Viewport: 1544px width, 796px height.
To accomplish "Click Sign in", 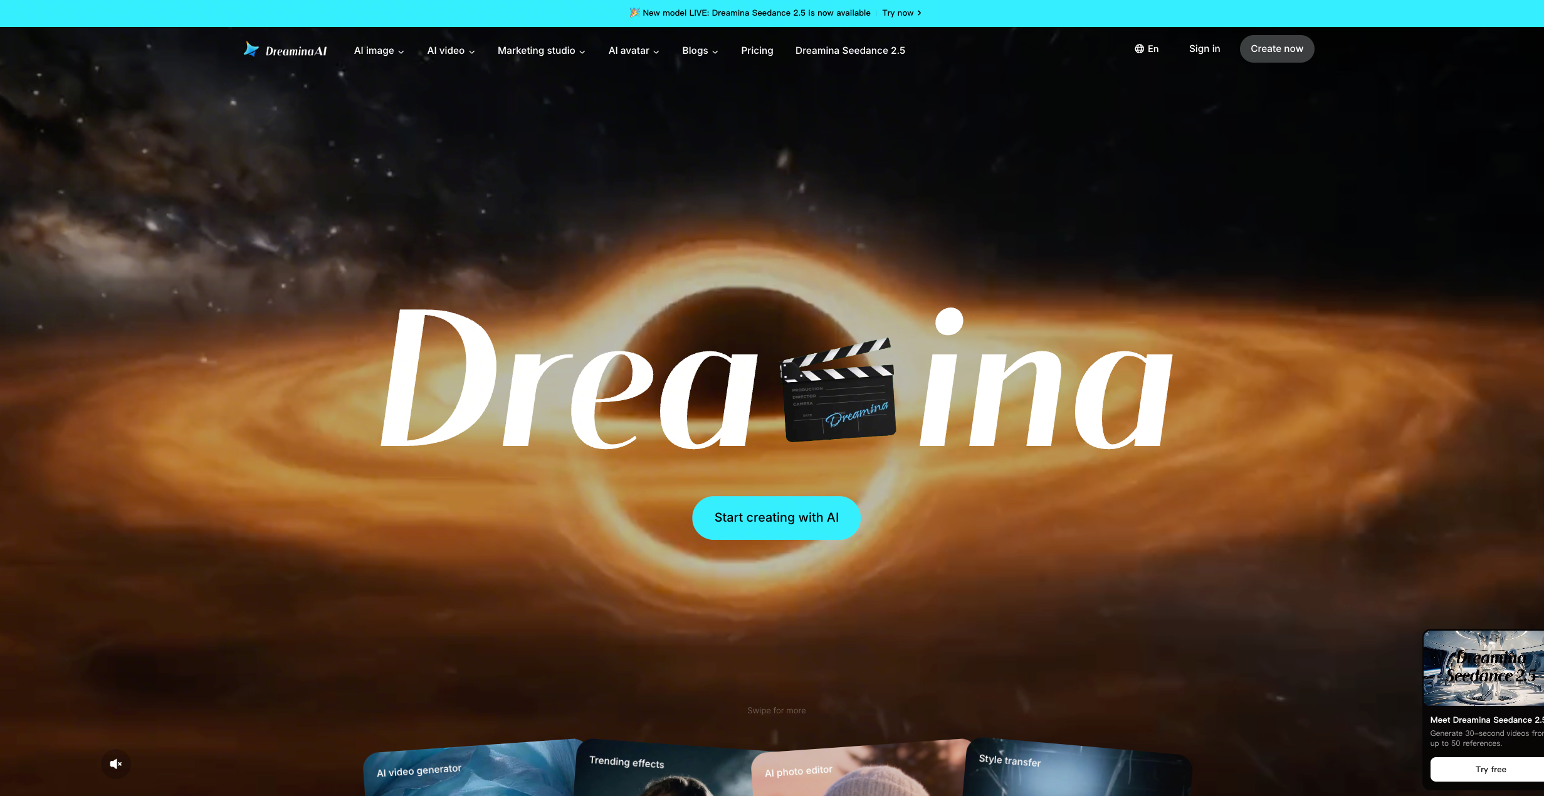I will click(x=1204, y=49).
